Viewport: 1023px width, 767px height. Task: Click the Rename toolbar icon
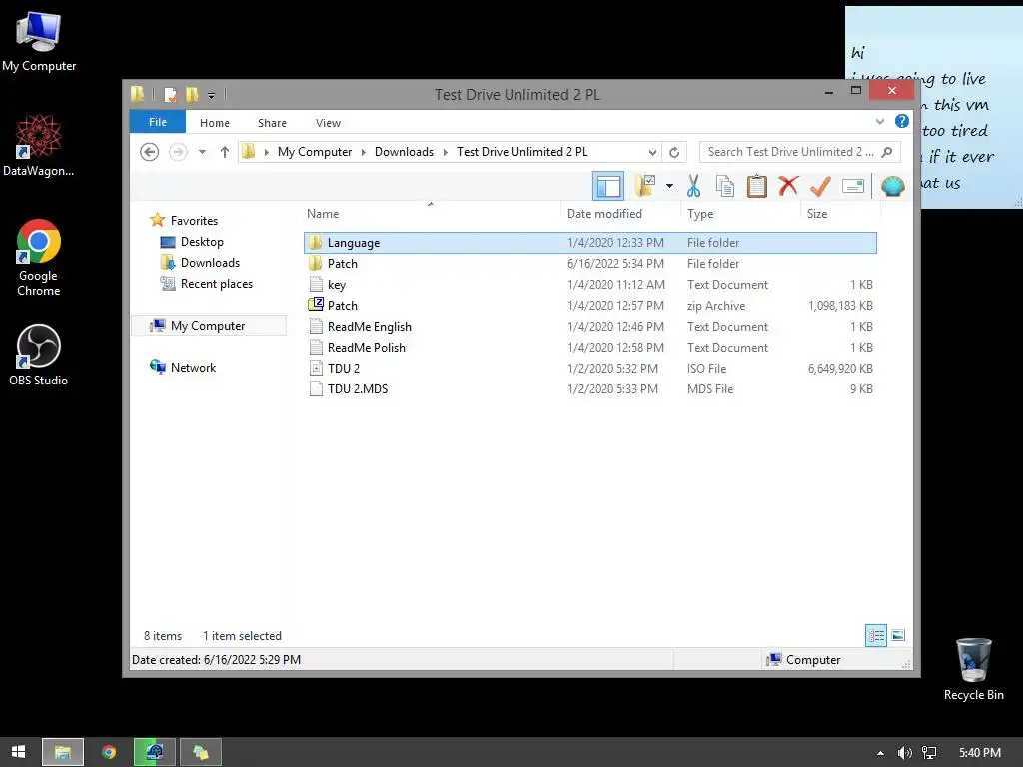point(853,186)
